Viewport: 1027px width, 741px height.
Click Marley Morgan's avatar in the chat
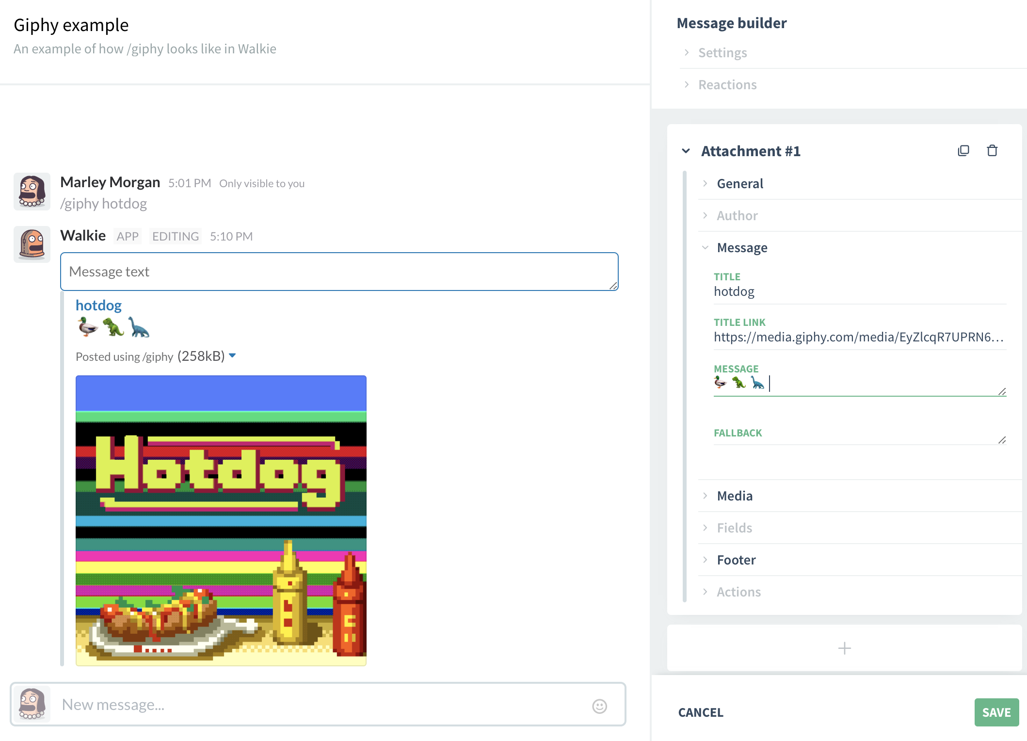32,192
